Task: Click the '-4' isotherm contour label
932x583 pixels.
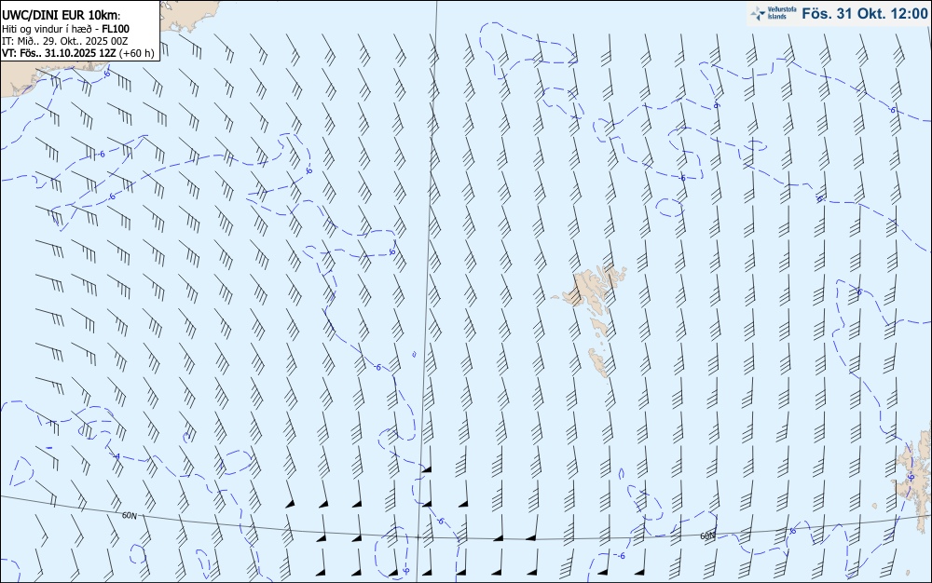Action: (x=116, y=456)
